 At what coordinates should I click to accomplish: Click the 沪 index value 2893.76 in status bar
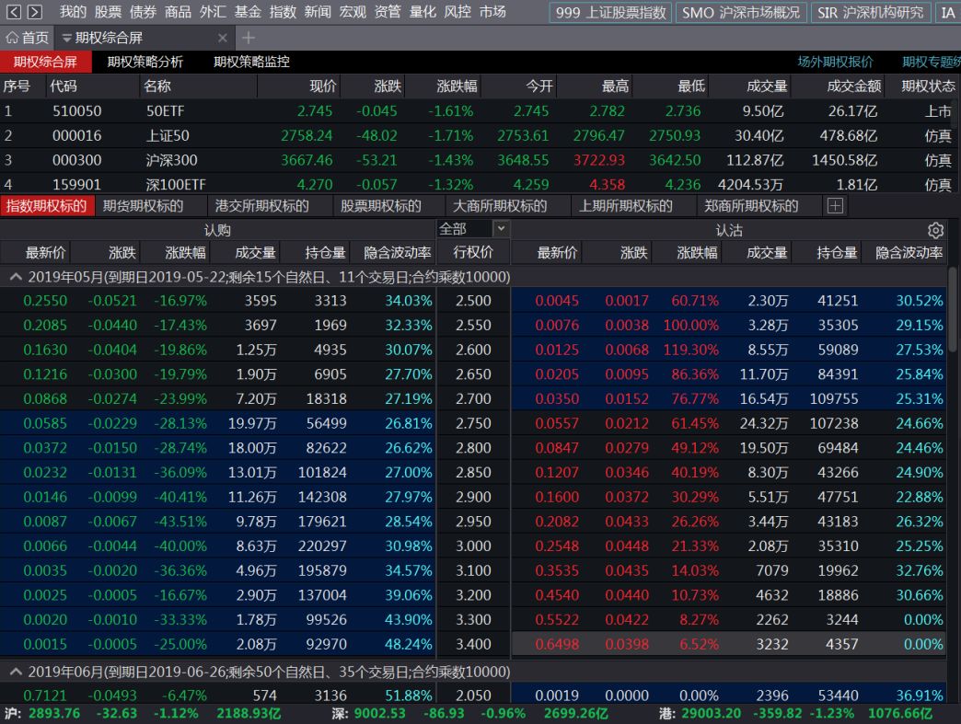(x=54, y=714)
